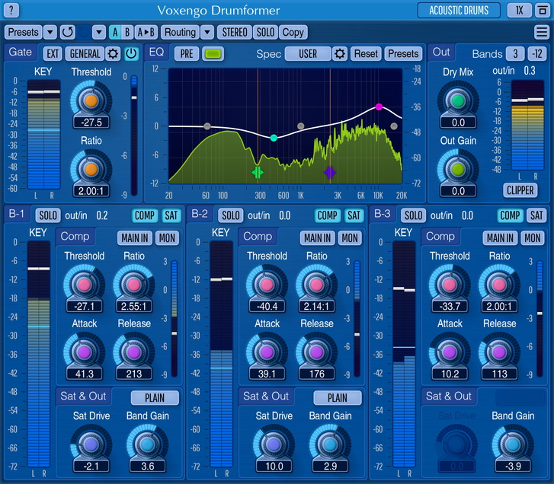Open EQ Presets menu
The image size is (554, 484).
pos(403,53)
